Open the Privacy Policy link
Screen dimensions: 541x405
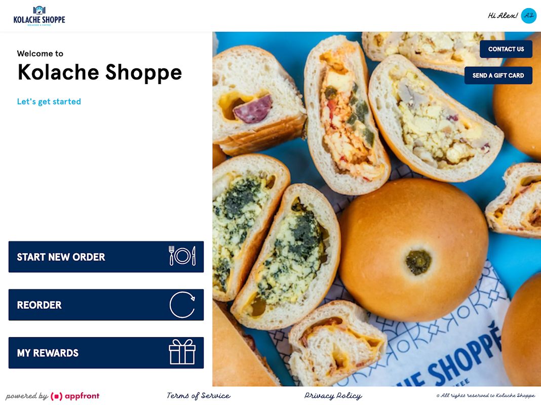pos(333,396)
